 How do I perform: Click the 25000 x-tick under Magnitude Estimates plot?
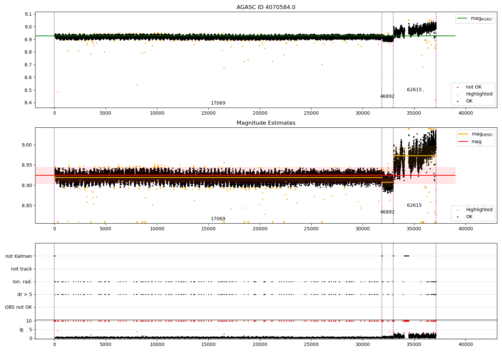pos(311,229)
